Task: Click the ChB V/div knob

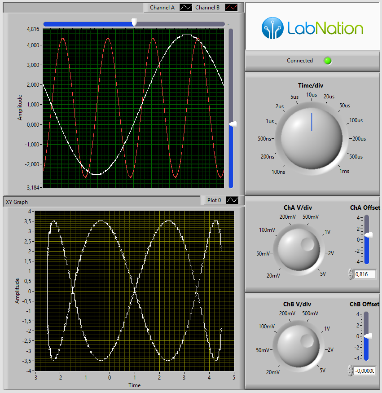Action: pyautogui.click(x=298, y=344)
